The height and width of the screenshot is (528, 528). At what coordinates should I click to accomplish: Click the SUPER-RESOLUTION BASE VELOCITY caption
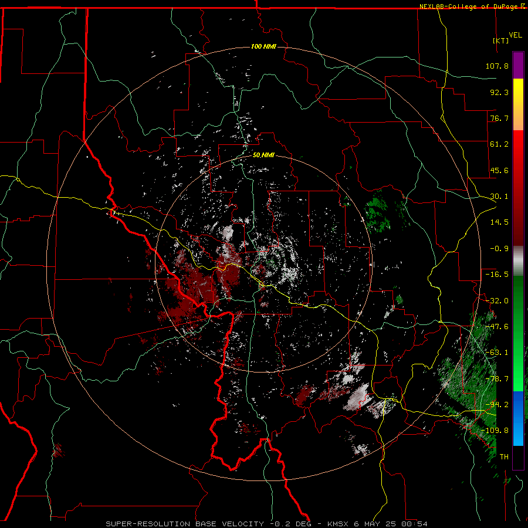coord(185,524)
